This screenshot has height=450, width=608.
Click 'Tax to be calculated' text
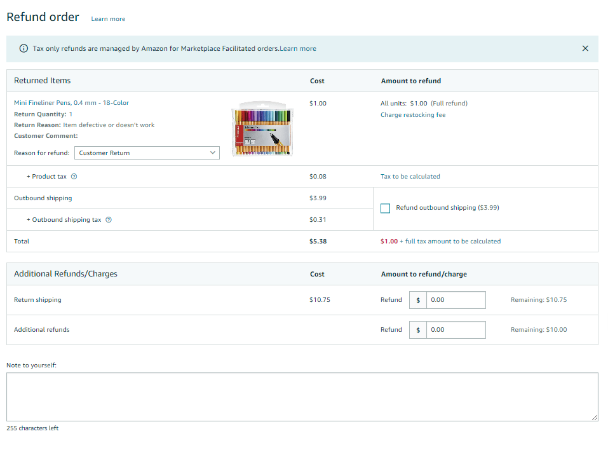pyautogui.click(x=410, y=177)
